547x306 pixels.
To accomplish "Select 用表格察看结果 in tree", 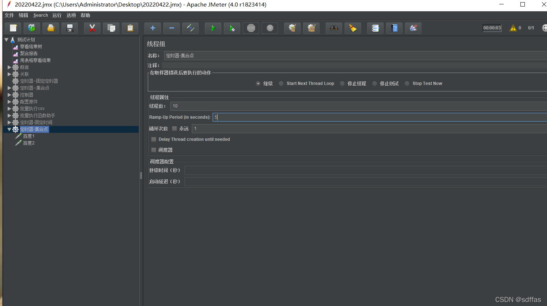I will click(x=35, y=60).
